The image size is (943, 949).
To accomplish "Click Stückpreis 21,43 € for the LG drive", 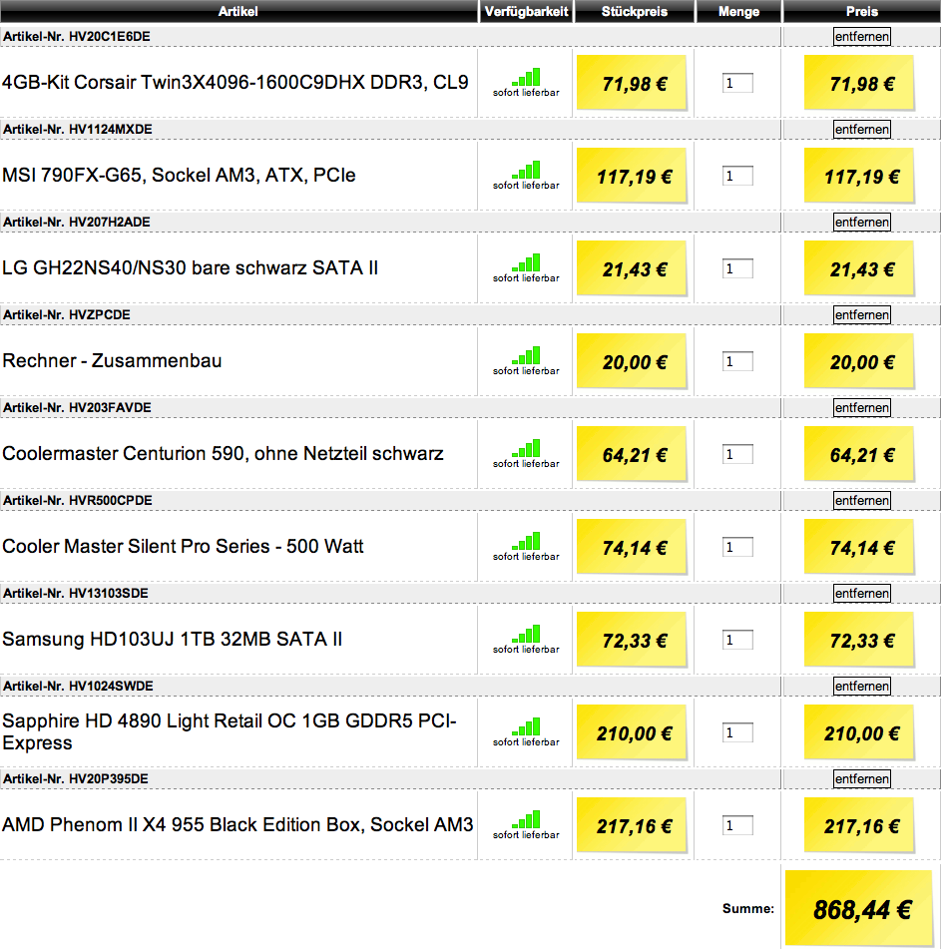I will pos(632,268).
